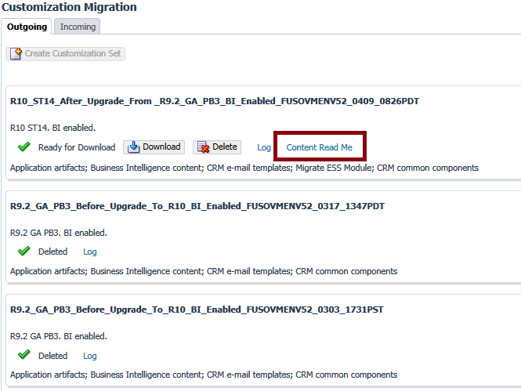Click green checkmark in 0317_1347PDT set
Image resolution: width=521 pixels, height=391 pixels.
point(24,252)
